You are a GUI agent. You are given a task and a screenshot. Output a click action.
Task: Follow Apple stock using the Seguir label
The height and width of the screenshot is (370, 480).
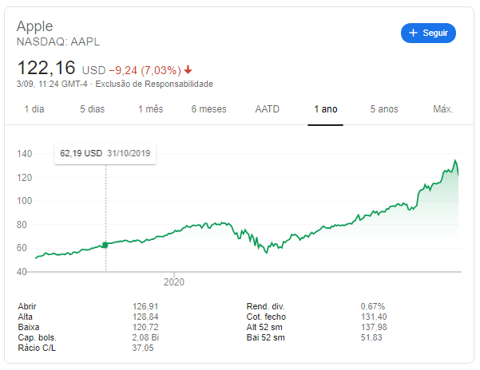[435, 33]
